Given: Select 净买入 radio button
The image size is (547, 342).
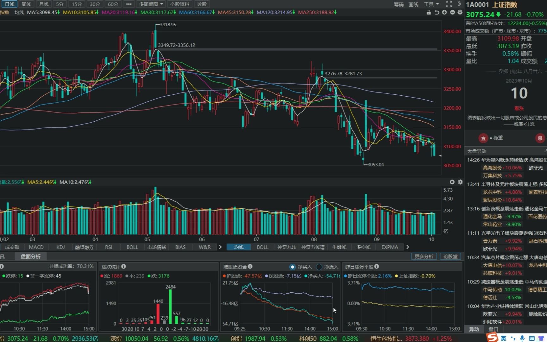Looking at the screenshot, I should (x=292, y=267).
